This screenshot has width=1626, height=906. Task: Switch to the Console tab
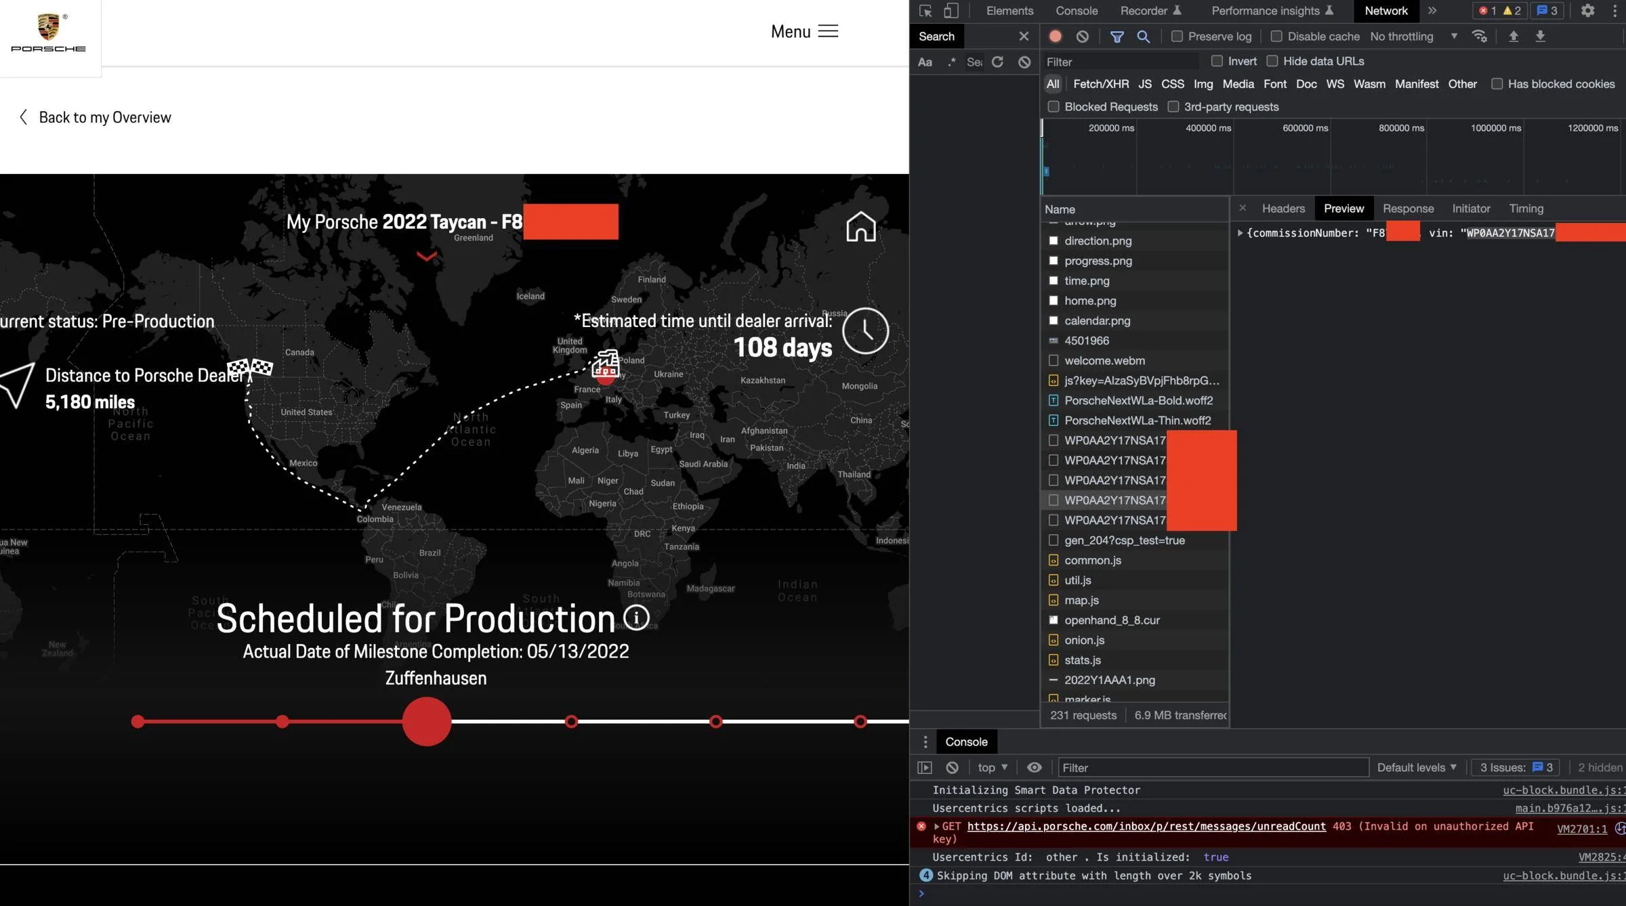[x=1077, y=11]
